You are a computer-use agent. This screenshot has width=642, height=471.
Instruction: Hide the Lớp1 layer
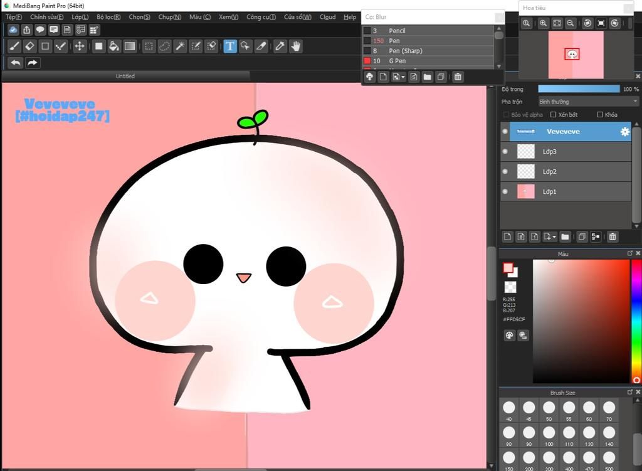[x=505, y=192]
